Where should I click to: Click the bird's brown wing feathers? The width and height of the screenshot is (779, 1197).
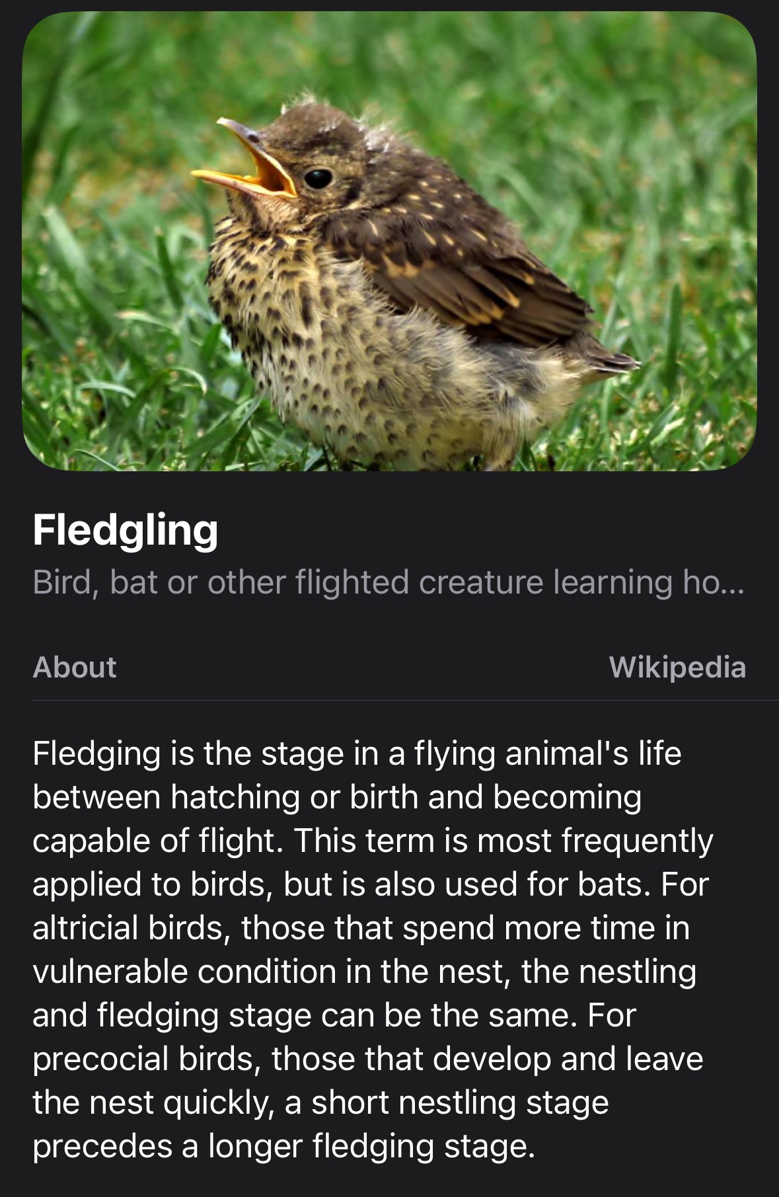(463, 264)
